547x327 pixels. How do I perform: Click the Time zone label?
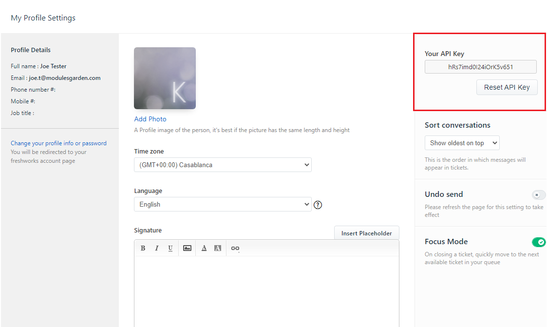pos(149,152)
